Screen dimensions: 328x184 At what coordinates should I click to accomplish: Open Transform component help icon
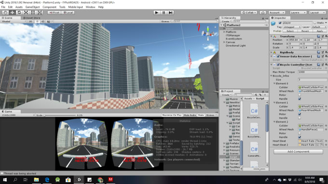coord(318,36)
